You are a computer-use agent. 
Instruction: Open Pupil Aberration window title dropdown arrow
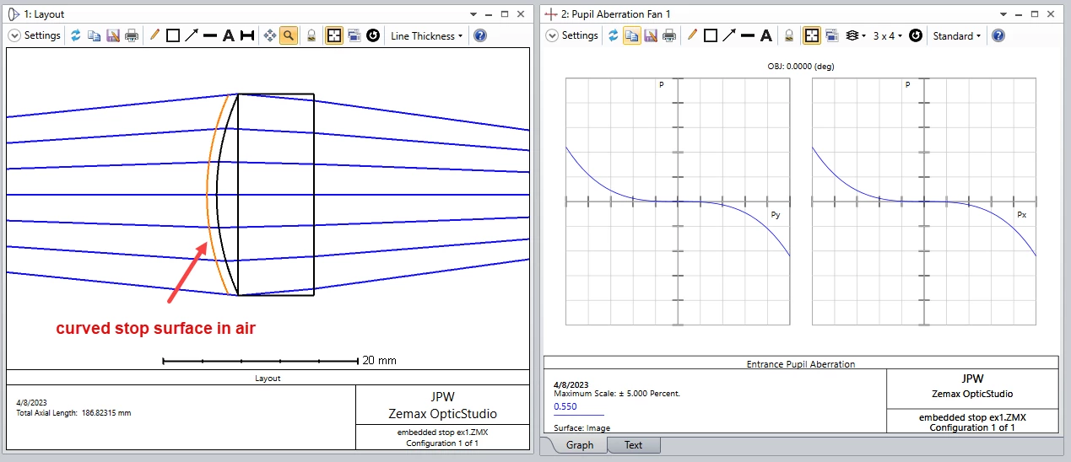click(x=1003, y=14)
